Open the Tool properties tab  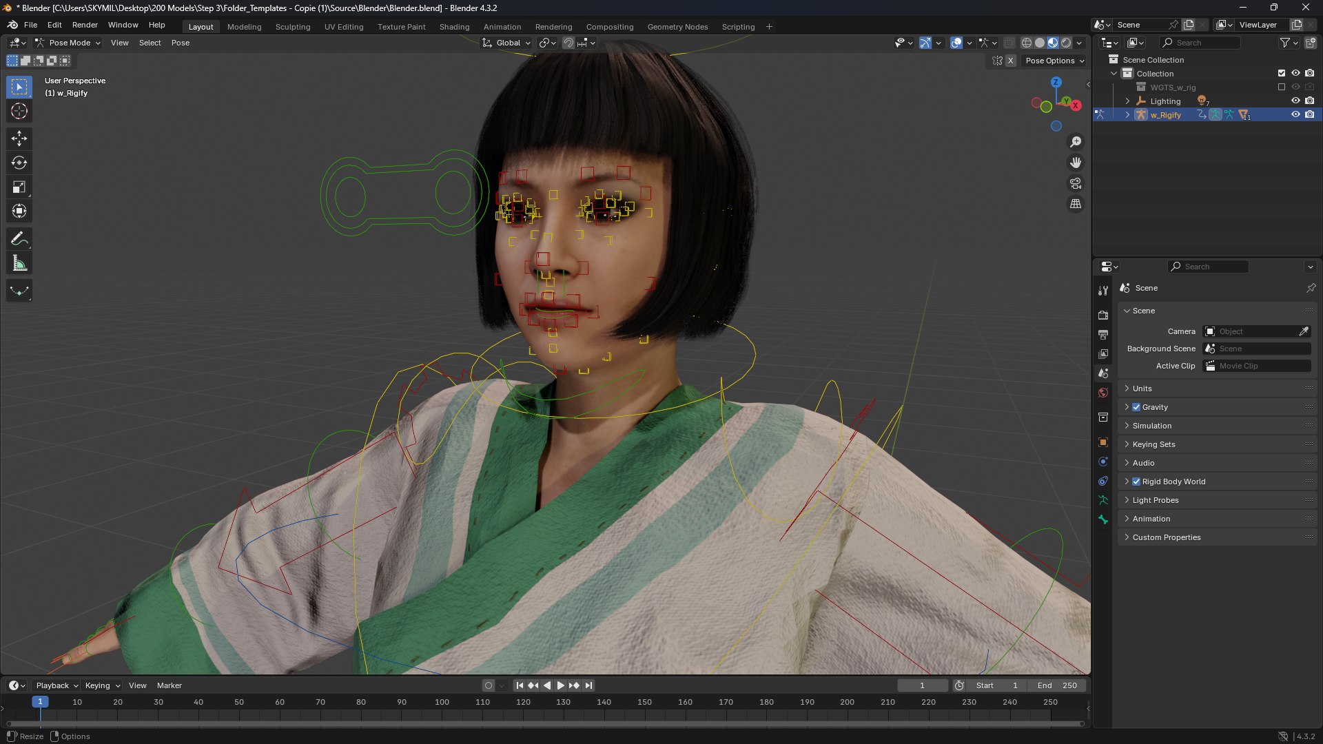(x=1103, y=291)
